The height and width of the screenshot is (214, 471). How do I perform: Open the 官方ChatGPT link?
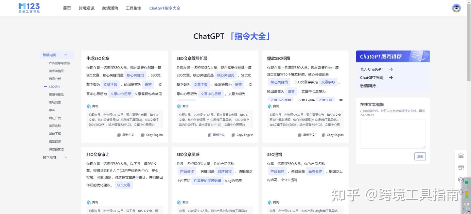[x=371, y=69]
